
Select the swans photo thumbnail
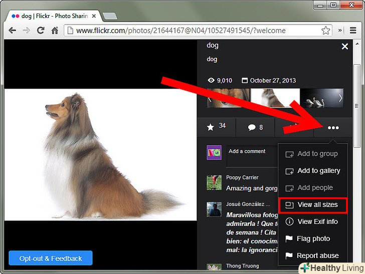click(x=320, y=98)
